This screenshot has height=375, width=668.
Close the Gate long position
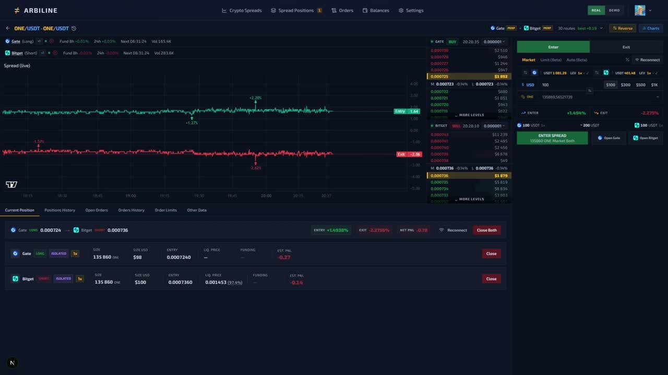(491, 254)
